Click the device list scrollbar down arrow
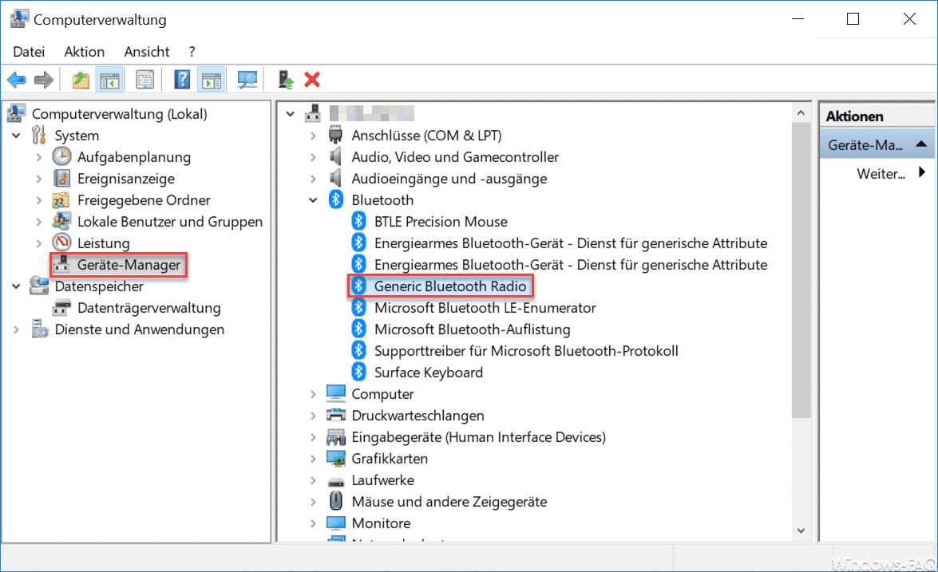Image resolution: width=938 pixels, height=572 pixels. tap(801, 531)
